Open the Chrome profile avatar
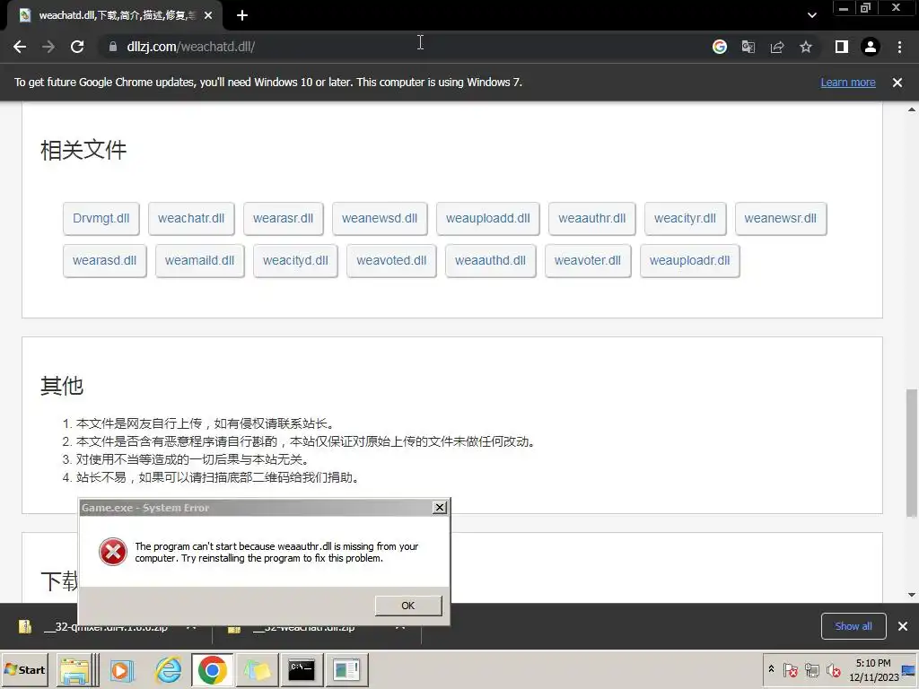The width and height of the screenshot is (919, 689). tap(871, 47)
